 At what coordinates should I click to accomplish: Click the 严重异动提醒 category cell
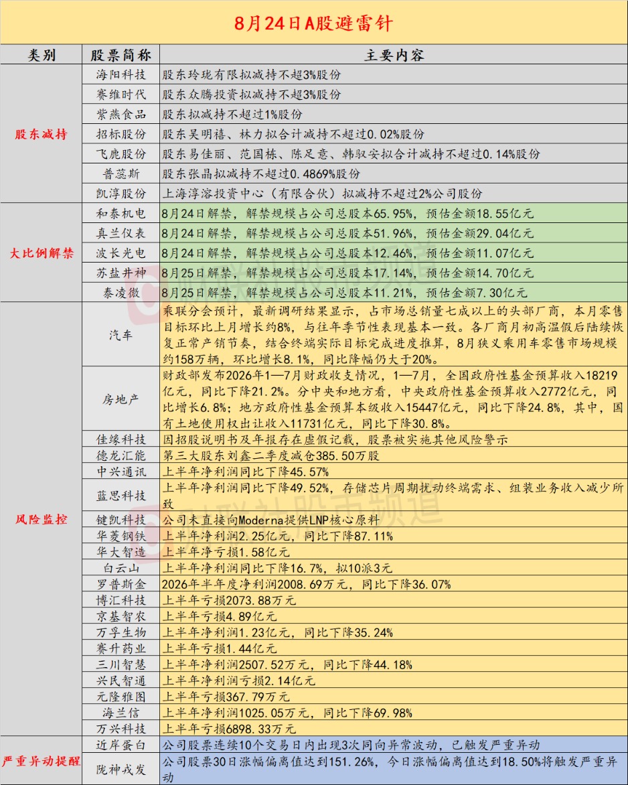pos(41,761)
